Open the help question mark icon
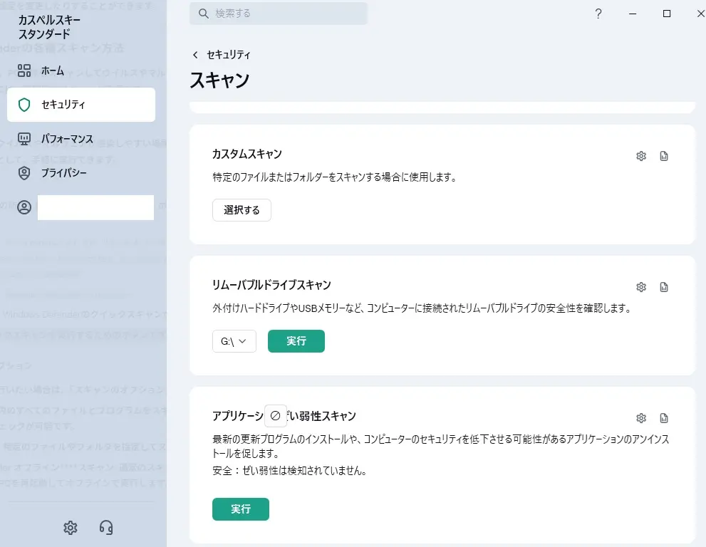 point(598,14)
